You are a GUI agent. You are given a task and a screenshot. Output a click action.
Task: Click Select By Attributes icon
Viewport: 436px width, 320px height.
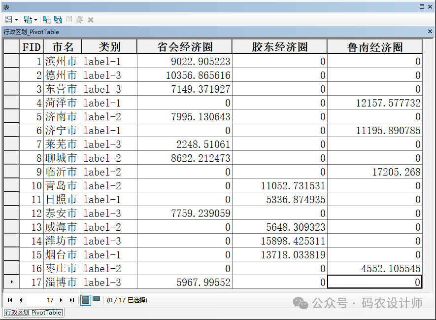47,20
